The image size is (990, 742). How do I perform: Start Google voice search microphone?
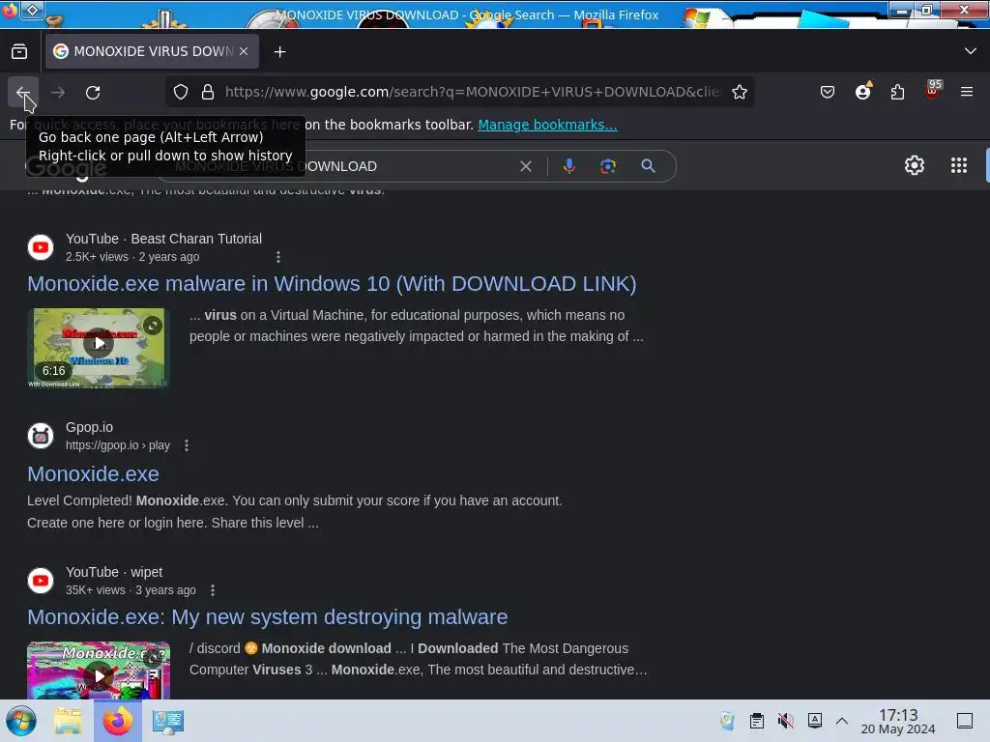coord(568,166)
